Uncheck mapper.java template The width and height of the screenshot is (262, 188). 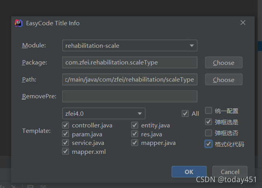pos(134,143)
